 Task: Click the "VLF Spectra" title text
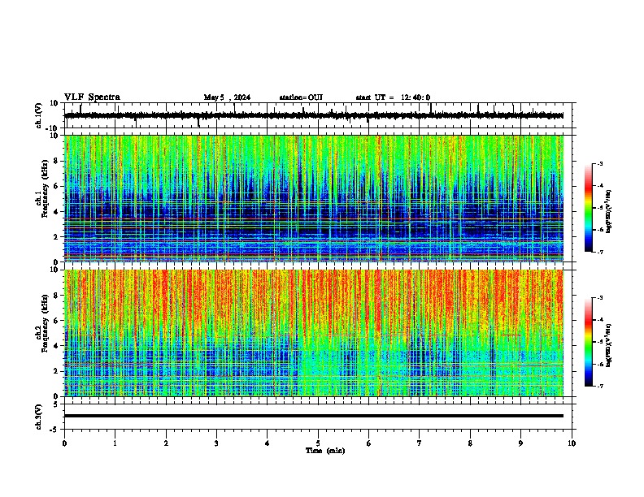[x=92, y=97]
